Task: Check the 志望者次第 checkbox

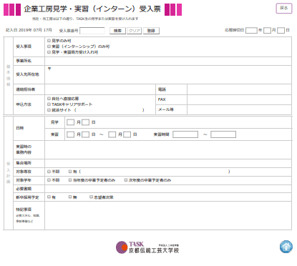Action: click(91, 197)
